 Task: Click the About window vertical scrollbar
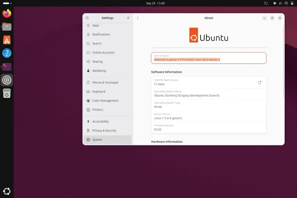tap(283, 61)
